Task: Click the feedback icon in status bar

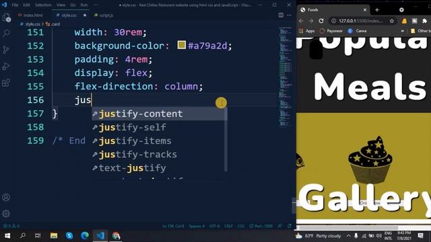Action: pos(280,226)
